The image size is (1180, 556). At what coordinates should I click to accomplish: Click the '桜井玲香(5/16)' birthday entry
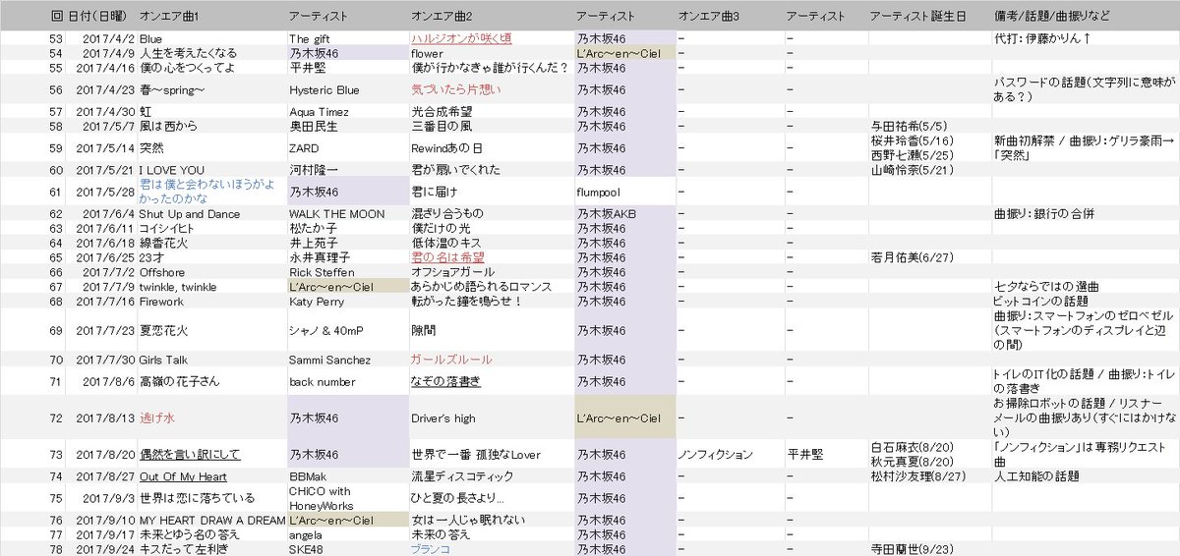click(x=913, y=141)
